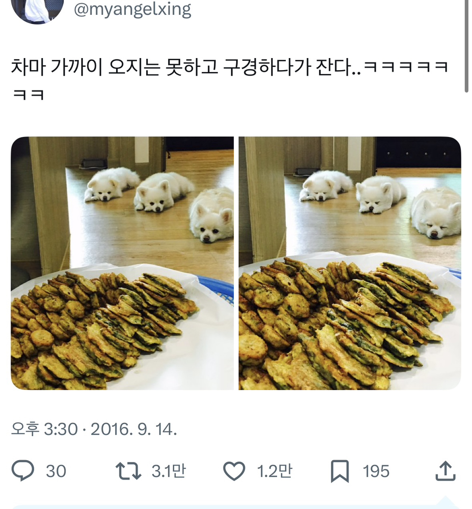The width and height of the screenshot is (472, 509).
Task: Open the share upload icon
Action: pyautogui.click(x=445, y=471)
